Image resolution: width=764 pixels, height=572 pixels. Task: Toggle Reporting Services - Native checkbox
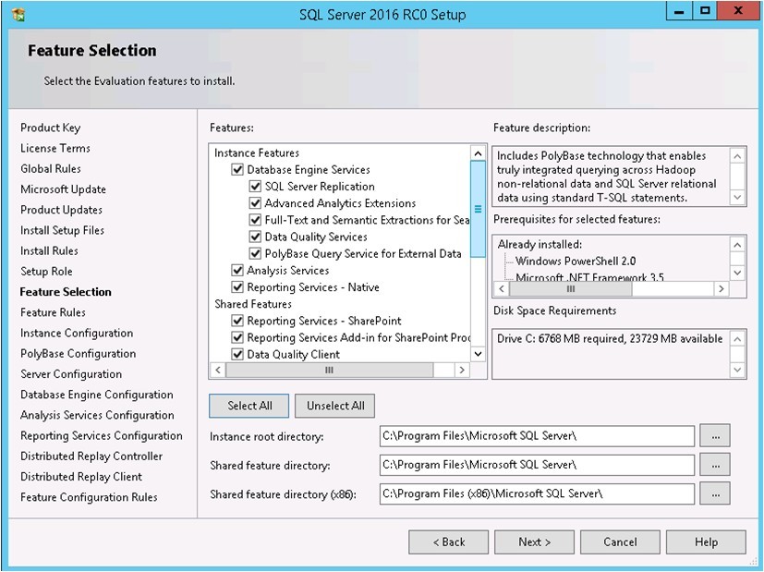(237, 287)
